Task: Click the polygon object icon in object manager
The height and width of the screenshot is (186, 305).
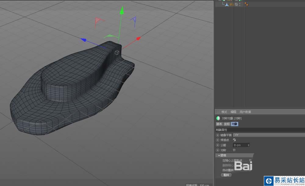Action: pos(227,5)
